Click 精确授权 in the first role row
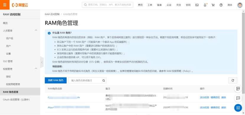 click(215, 98)
